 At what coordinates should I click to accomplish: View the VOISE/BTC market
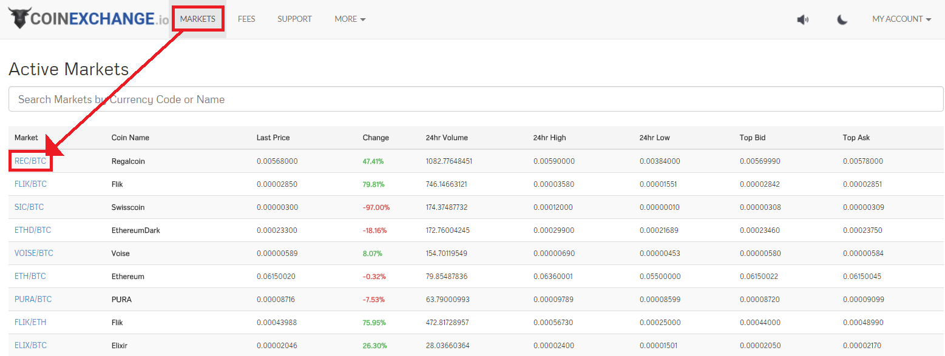34,254
